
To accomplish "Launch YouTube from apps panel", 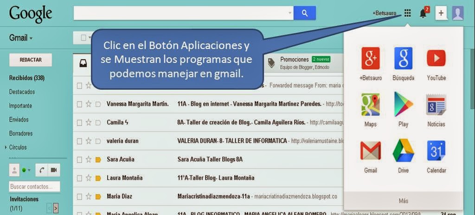I will (x=436, y=58).
